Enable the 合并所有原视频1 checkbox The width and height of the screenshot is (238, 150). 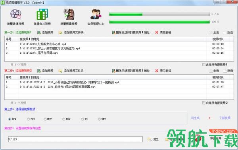(204, 64)
